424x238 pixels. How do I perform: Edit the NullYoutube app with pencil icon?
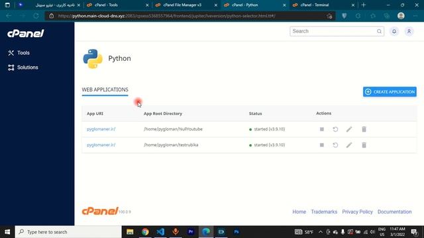tap(349, 130)
